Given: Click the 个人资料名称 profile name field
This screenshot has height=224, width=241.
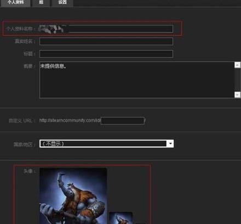Looking at the screenshot, I should pos(106,29).
